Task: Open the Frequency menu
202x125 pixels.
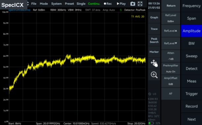Action: pyautogui.click(x=191, y=6)
